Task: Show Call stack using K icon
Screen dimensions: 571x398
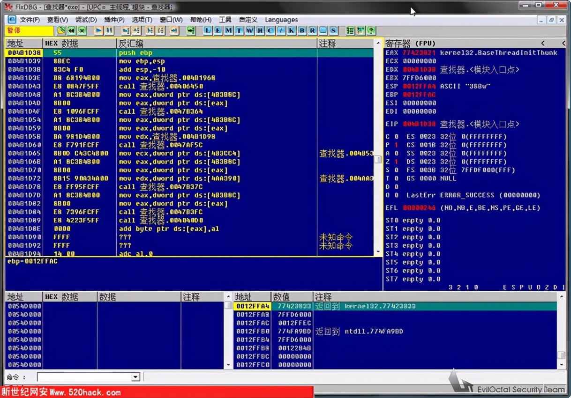Action: click(292, 30)
